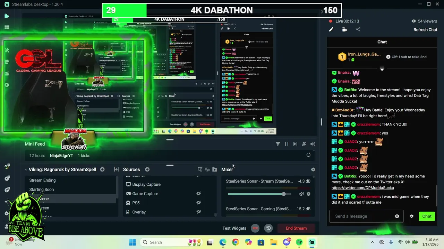Click the End Stream button

(x=296, y=228)
